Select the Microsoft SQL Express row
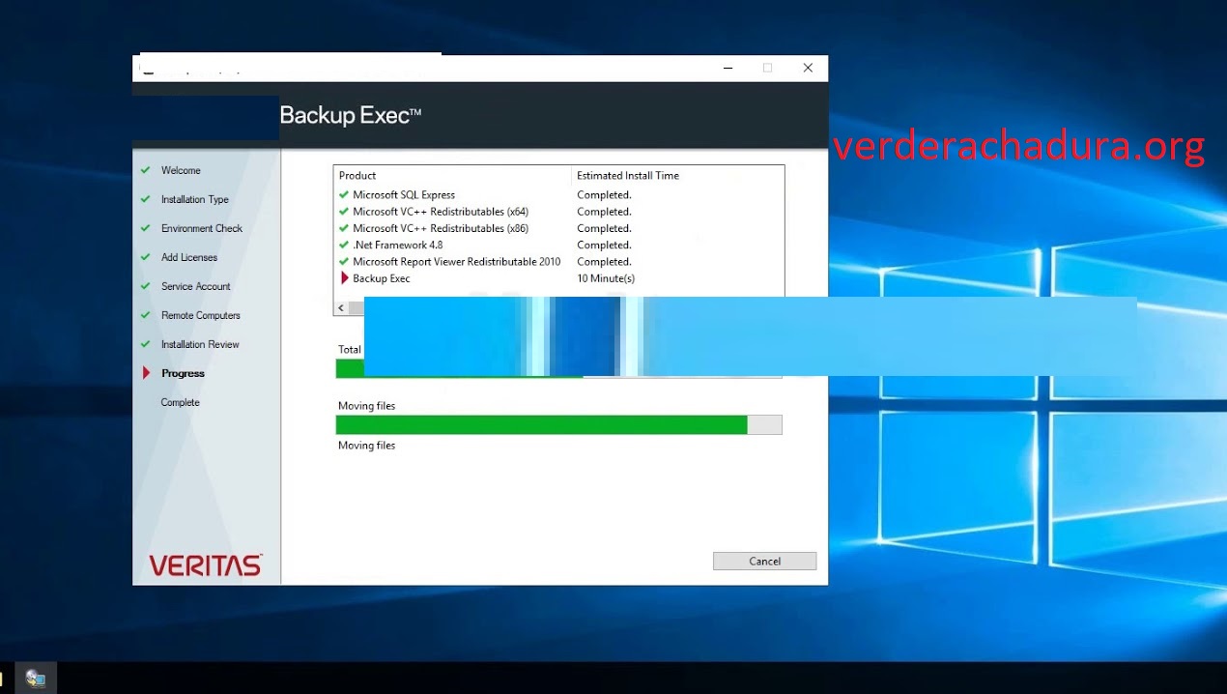The image size is (1227, 694). coord(558,194)
